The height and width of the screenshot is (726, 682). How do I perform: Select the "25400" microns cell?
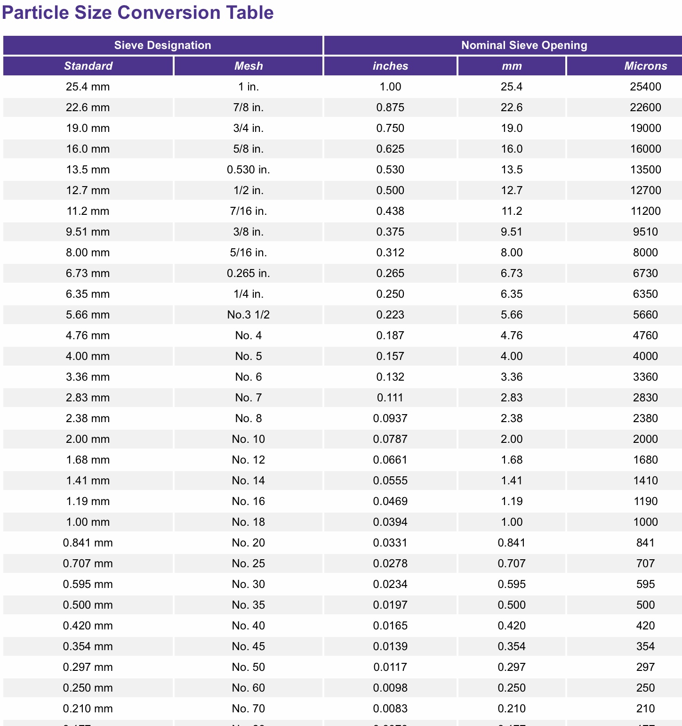tap(645, 87)
